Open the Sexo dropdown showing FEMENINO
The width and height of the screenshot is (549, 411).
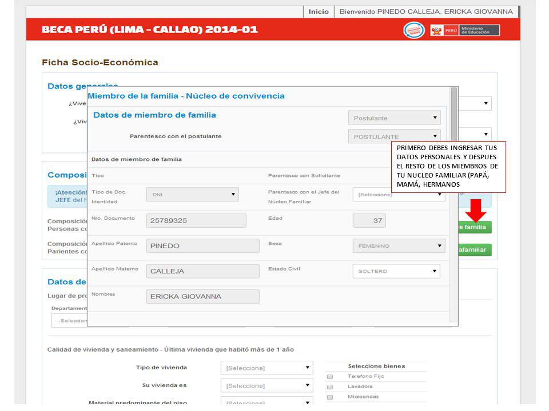[x=399, y=245]
